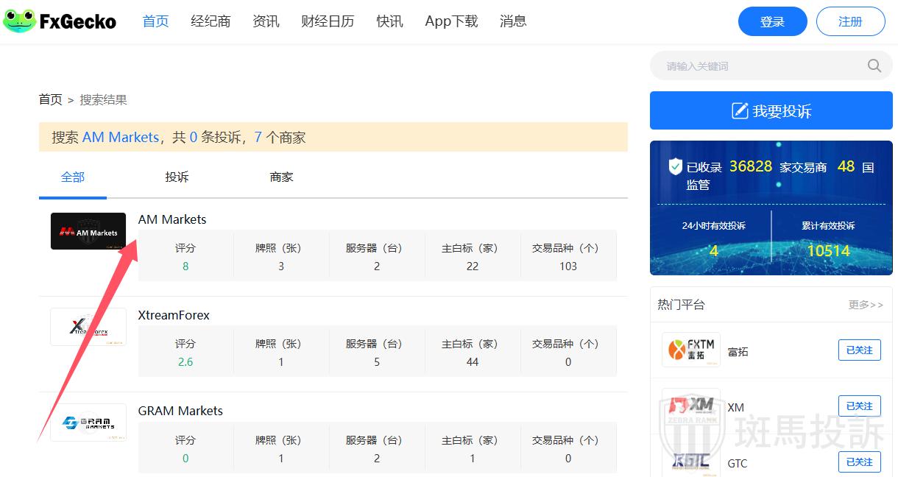
Task: Click the 登录 login button
Action: 772,22
